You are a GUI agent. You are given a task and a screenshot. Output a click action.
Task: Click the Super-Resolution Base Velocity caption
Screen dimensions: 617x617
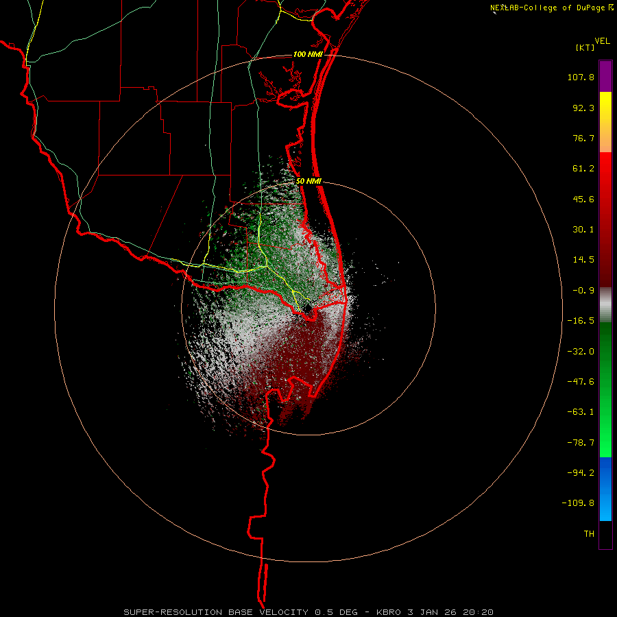pos(308,612)
